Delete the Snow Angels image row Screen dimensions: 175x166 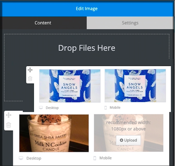click(30, 79)
